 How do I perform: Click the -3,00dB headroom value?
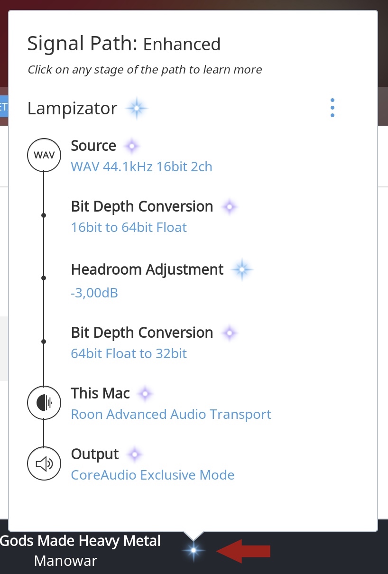point(94,293)
